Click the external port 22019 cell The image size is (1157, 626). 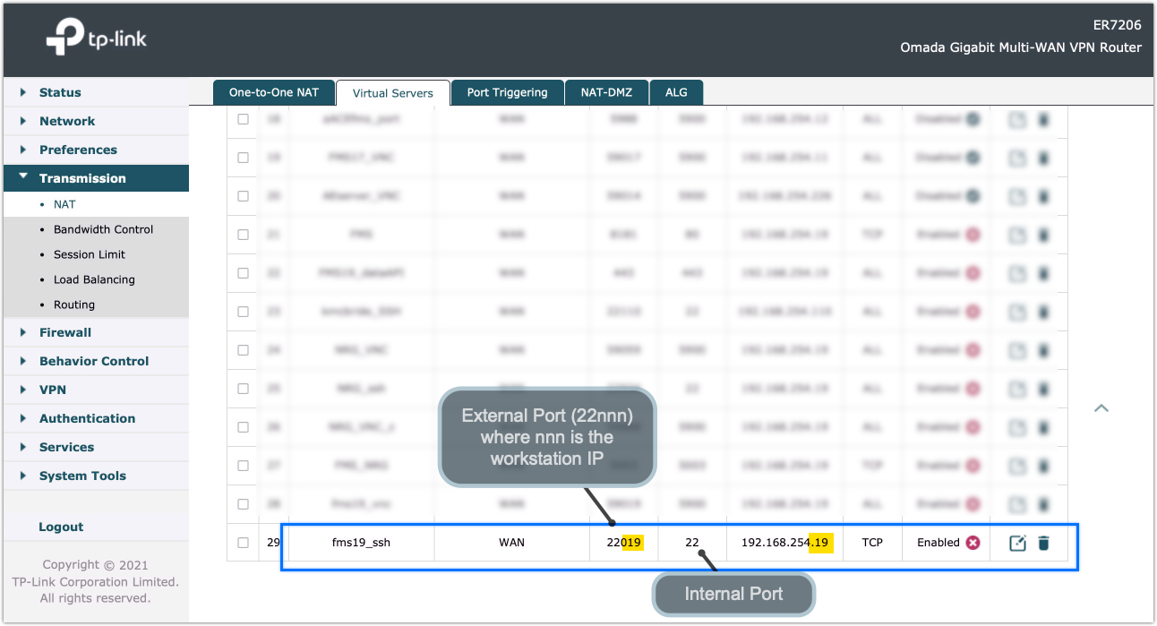point(624,543)
